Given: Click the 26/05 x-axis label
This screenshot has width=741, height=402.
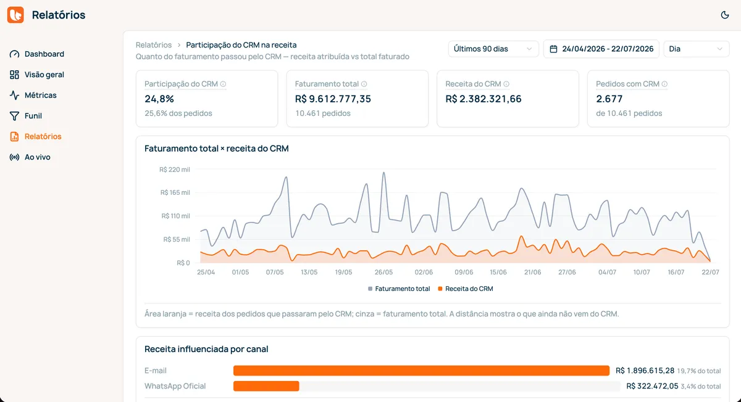Looking at the screenshot, I should click(383, 272).
